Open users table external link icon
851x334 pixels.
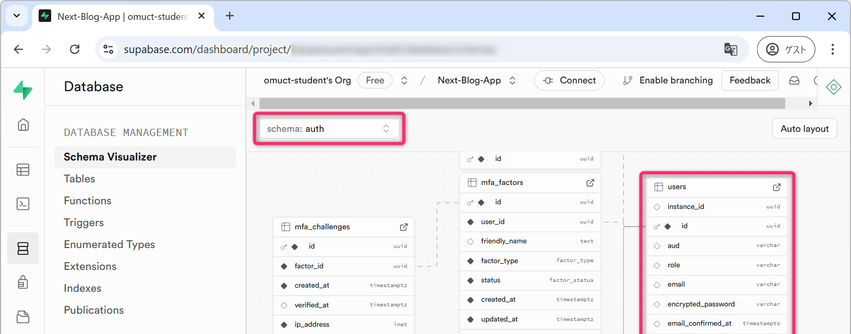pos(776,187)
